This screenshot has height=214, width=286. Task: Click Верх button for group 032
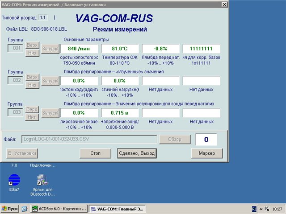(x=32, y=77)
